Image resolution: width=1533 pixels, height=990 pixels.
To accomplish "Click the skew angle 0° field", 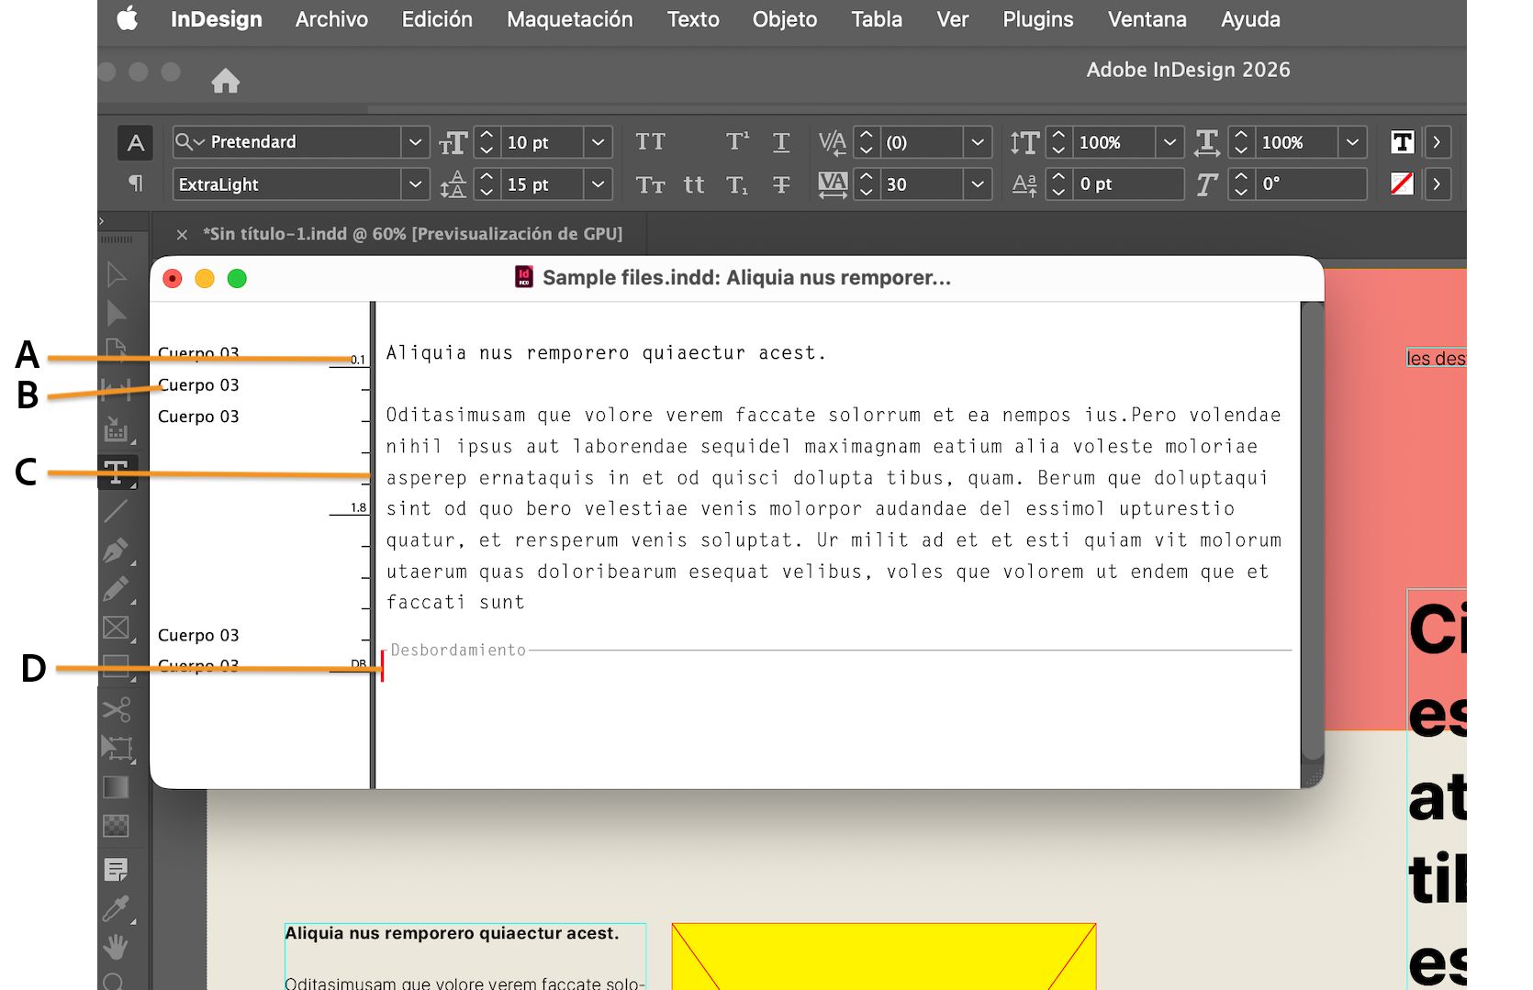I will coord(1312,184).
